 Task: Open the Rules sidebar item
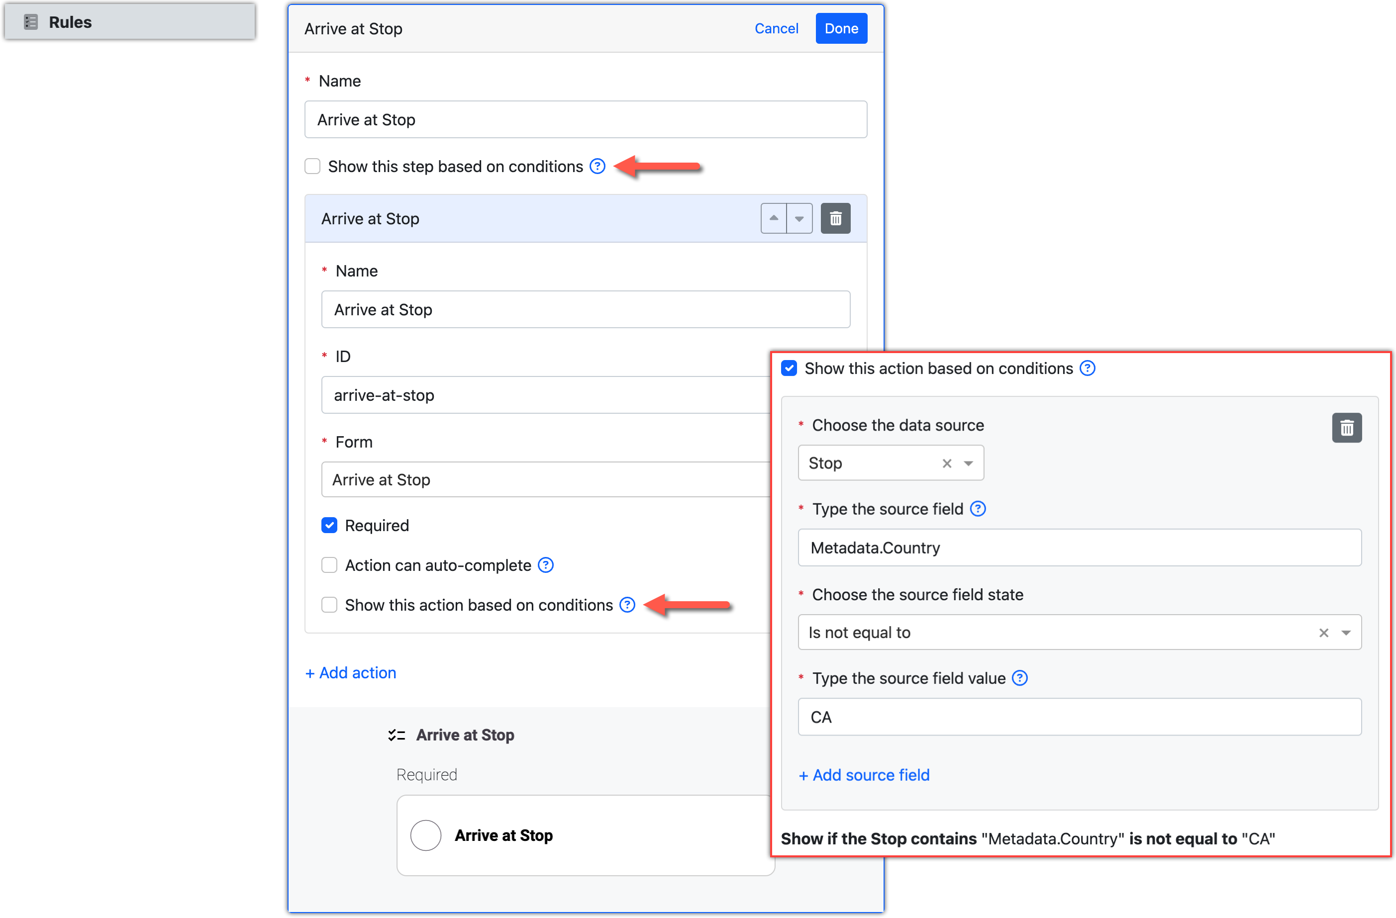point(70,22)
